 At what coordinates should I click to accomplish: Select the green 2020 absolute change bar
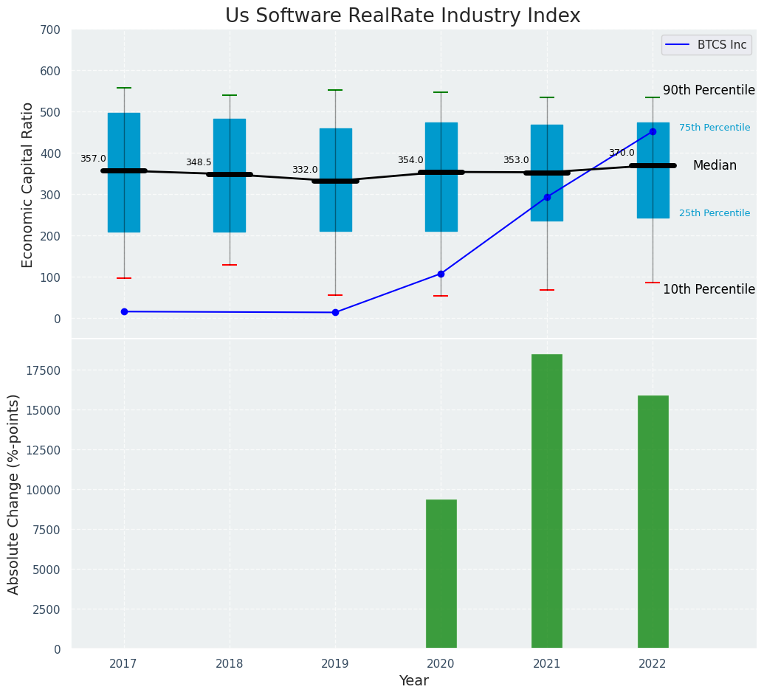click(441, 574)
